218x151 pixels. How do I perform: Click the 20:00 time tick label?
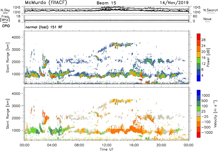click(161, 145)
